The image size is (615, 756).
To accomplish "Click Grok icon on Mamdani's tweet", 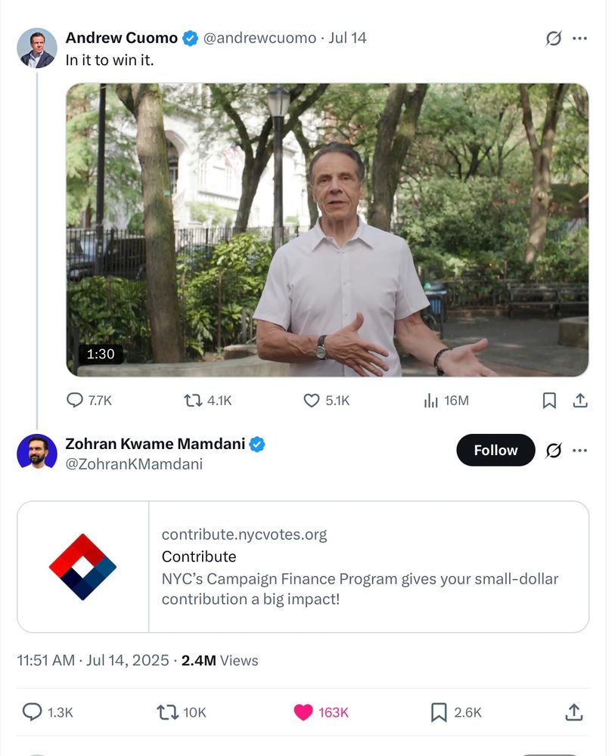I will 554,451.
